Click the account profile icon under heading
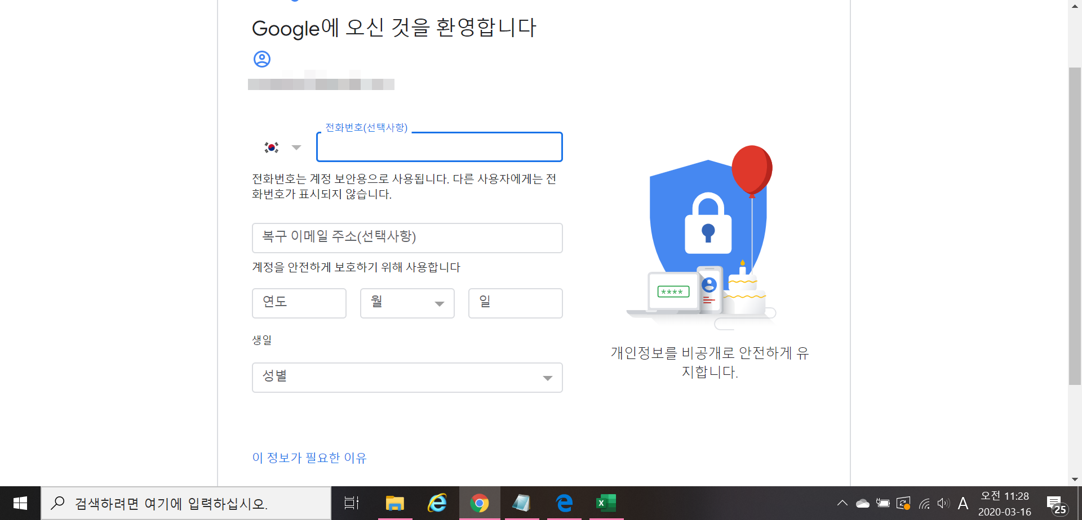 point(262,59)
